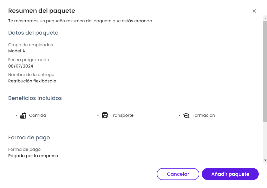This screenshot has width=267, height=188.
Task: Click the Model A employee group value
Action: (17, 51)
